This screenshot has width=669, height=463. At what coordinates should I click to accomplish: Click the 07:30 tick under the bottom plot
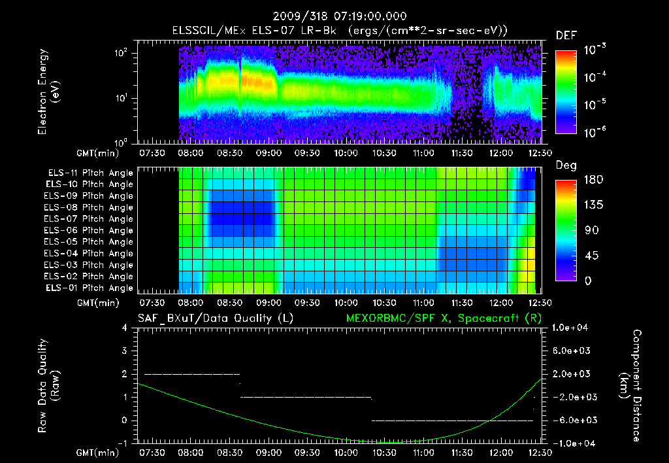coord(152,453)
